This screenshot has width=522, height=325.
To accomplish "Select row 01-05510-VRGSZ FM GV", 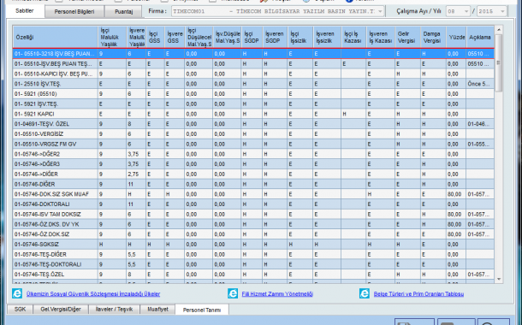I will click(253, 144).
